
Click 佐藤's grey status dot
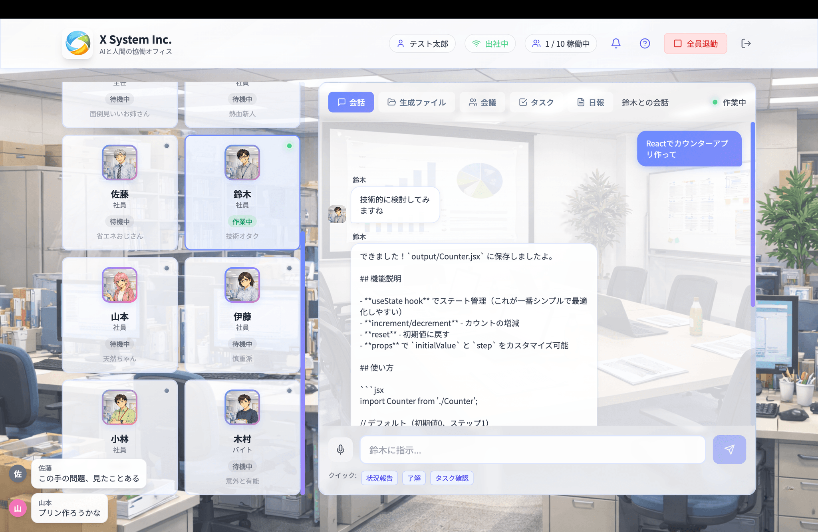point(167,146)
